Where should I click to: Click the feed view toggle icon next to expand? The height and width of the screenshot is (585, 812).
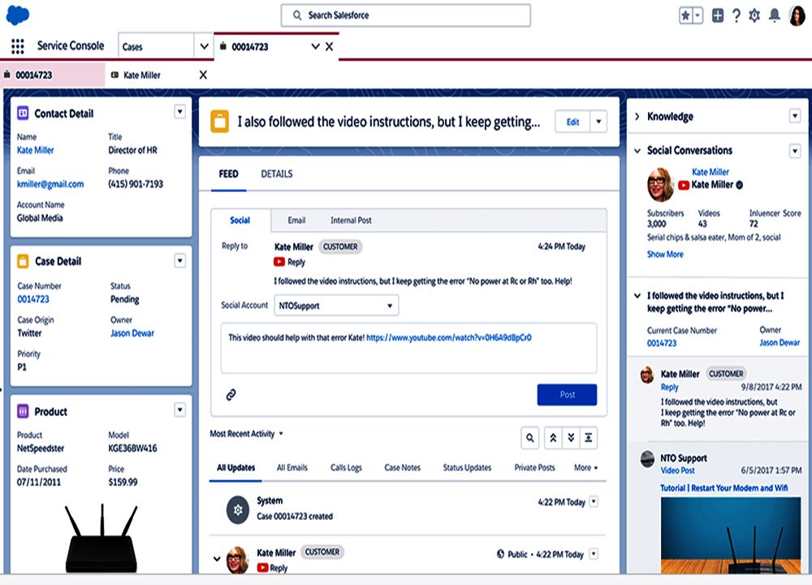[588, 438]
